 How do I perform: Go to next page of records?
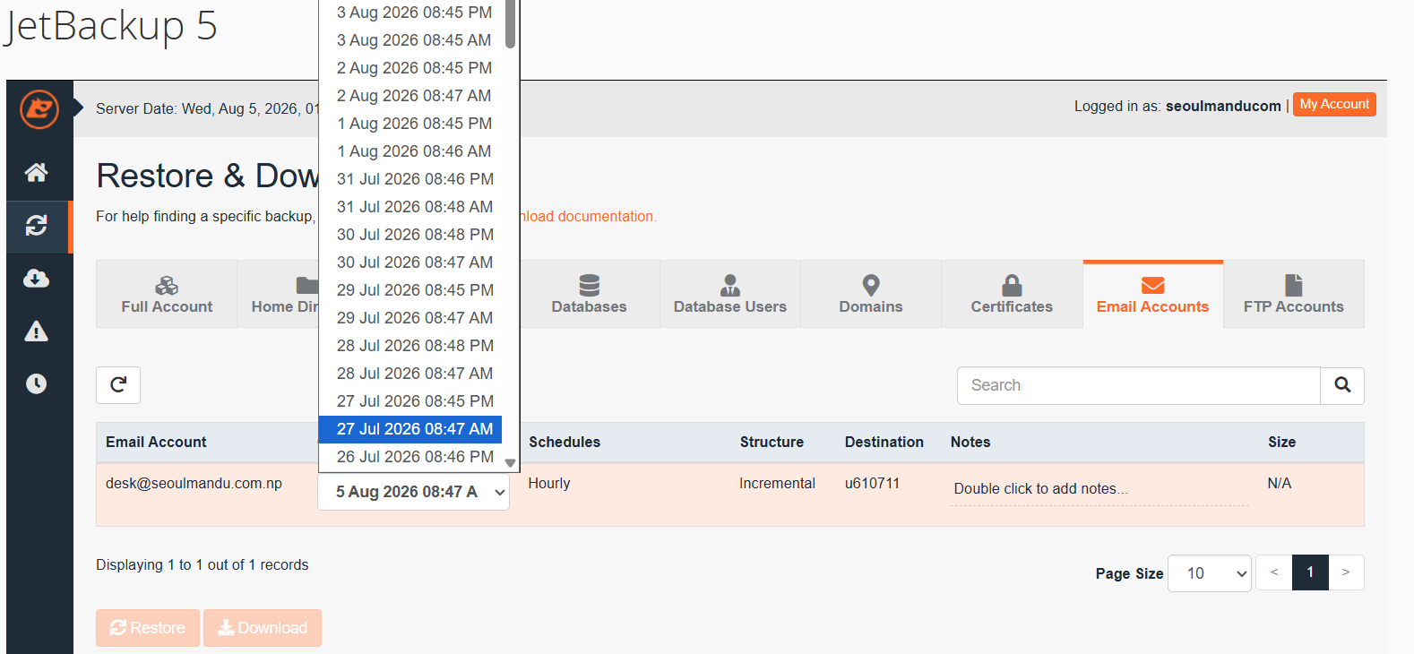tap(1346, 572)
